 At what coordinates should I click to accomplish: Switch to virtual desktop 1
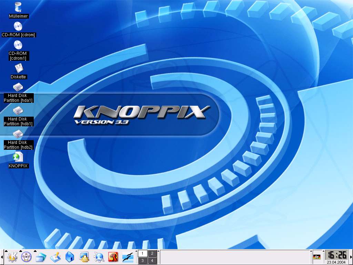142,253
